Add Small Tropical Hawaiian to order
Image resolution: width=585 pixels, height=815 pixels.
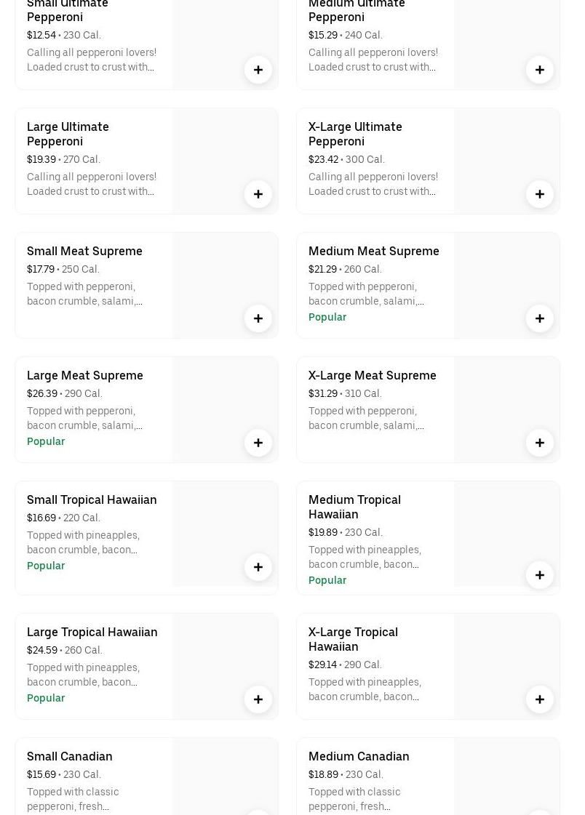258,567
